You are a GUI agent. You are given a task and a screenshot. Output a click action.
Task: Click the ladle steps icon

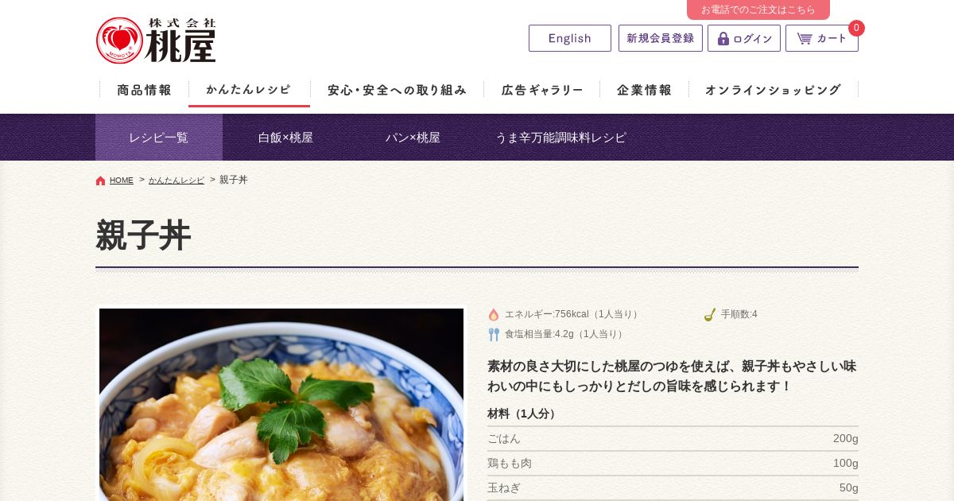pos(710,315)
